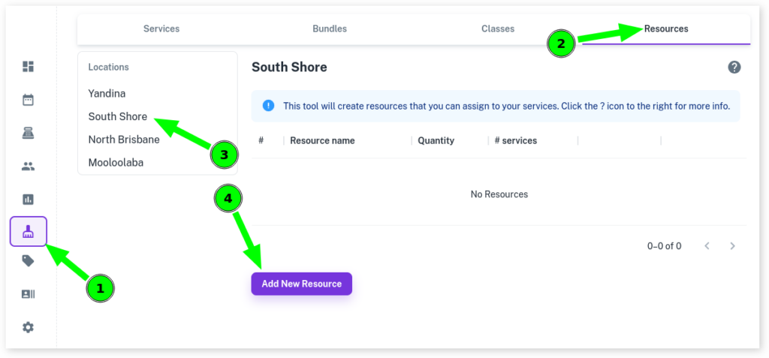Open the settings gear icon
The height and width of the screenshot is (358, 769).
pyautogui.click(x=29, y=327)
